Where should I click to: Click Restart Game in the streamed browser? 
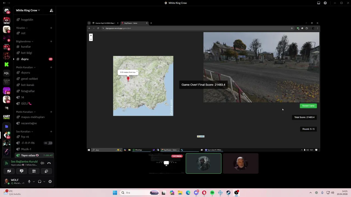tap(308, 106)
